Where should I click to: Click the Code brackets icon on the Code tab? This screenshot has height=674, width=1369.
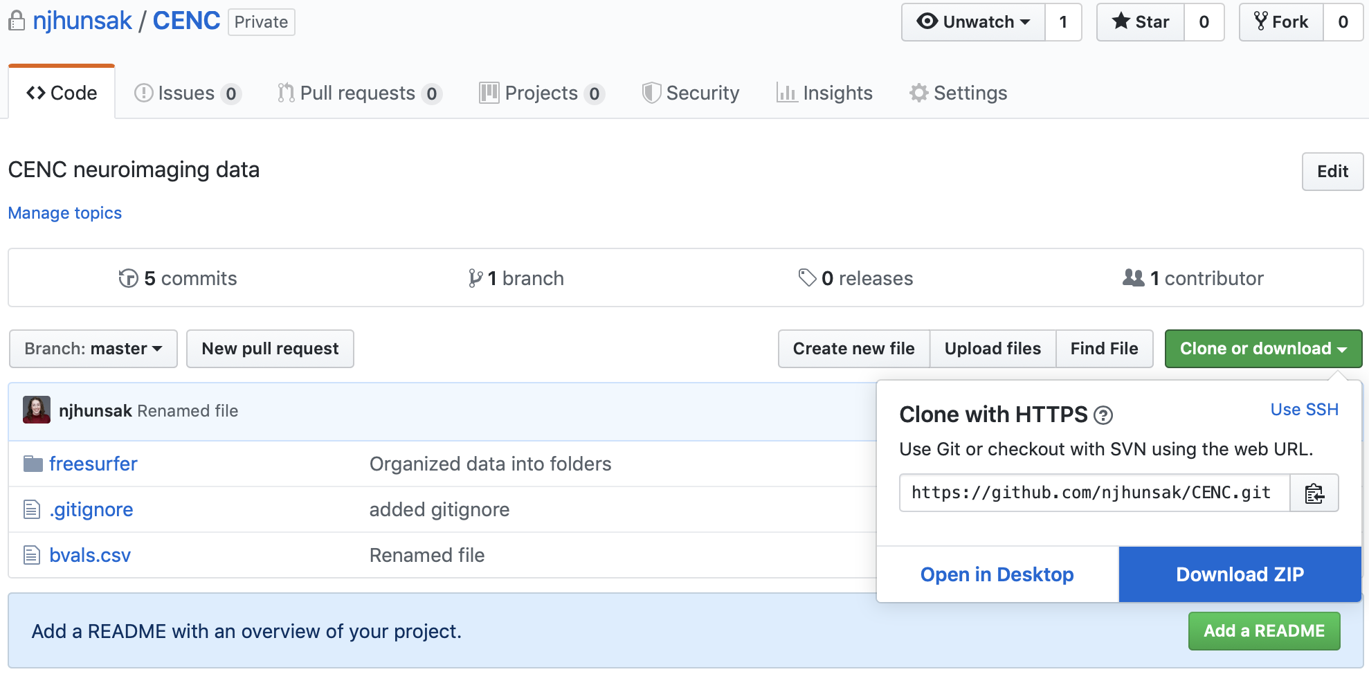pyautogui.click(x=36, y=93)
